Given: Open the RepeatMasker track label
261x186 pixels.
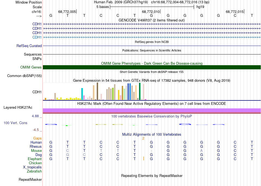Looking at the screenshot, I should tap(30, 180).
